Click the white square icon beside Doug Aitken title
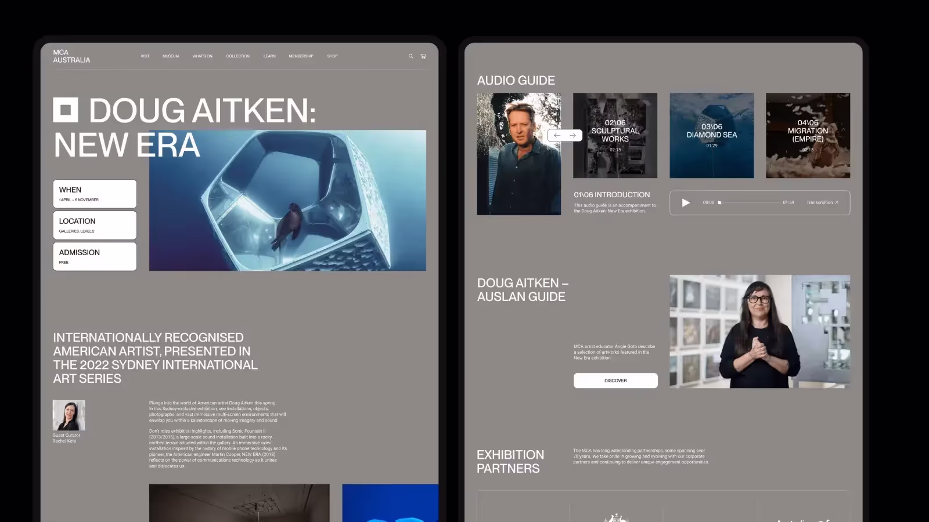This screenshot has height=522, width=929. click(66, 110)
